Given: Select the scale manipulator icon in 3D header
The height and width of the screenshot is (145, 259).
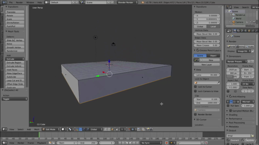Looking at the screenshot, I should click(x=88, y=129).
